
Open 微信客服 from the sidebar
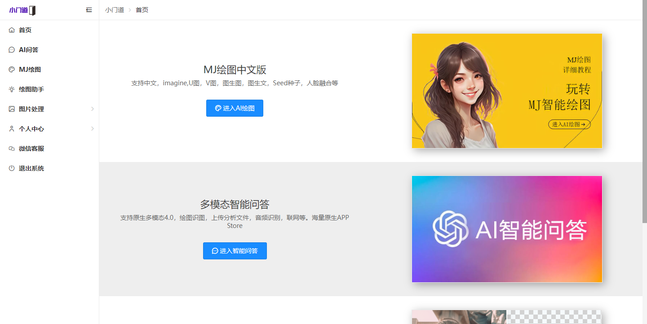(x=49, y=149)
